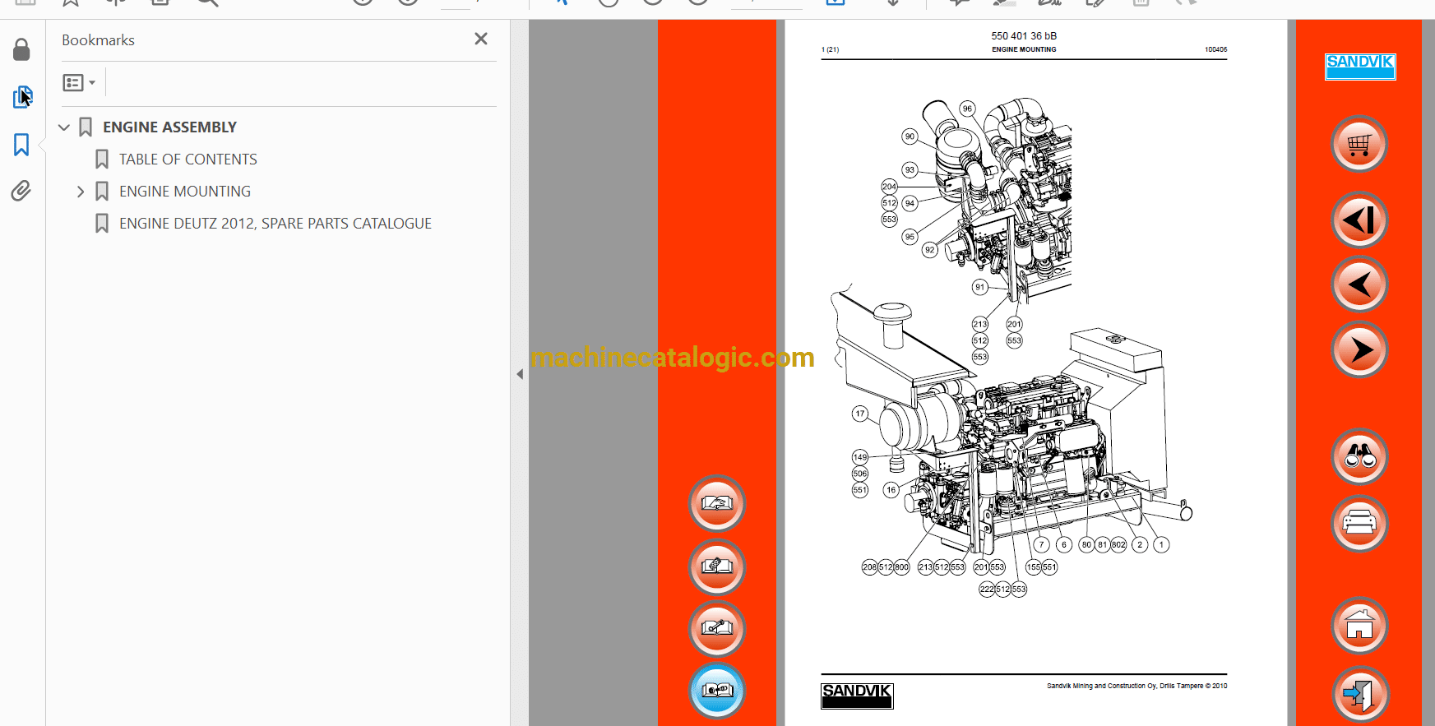Image resolution: width=1435 pixels, height=726 pixels.
Task: Click the book with wrench button
Action: [x=717, y=629]
